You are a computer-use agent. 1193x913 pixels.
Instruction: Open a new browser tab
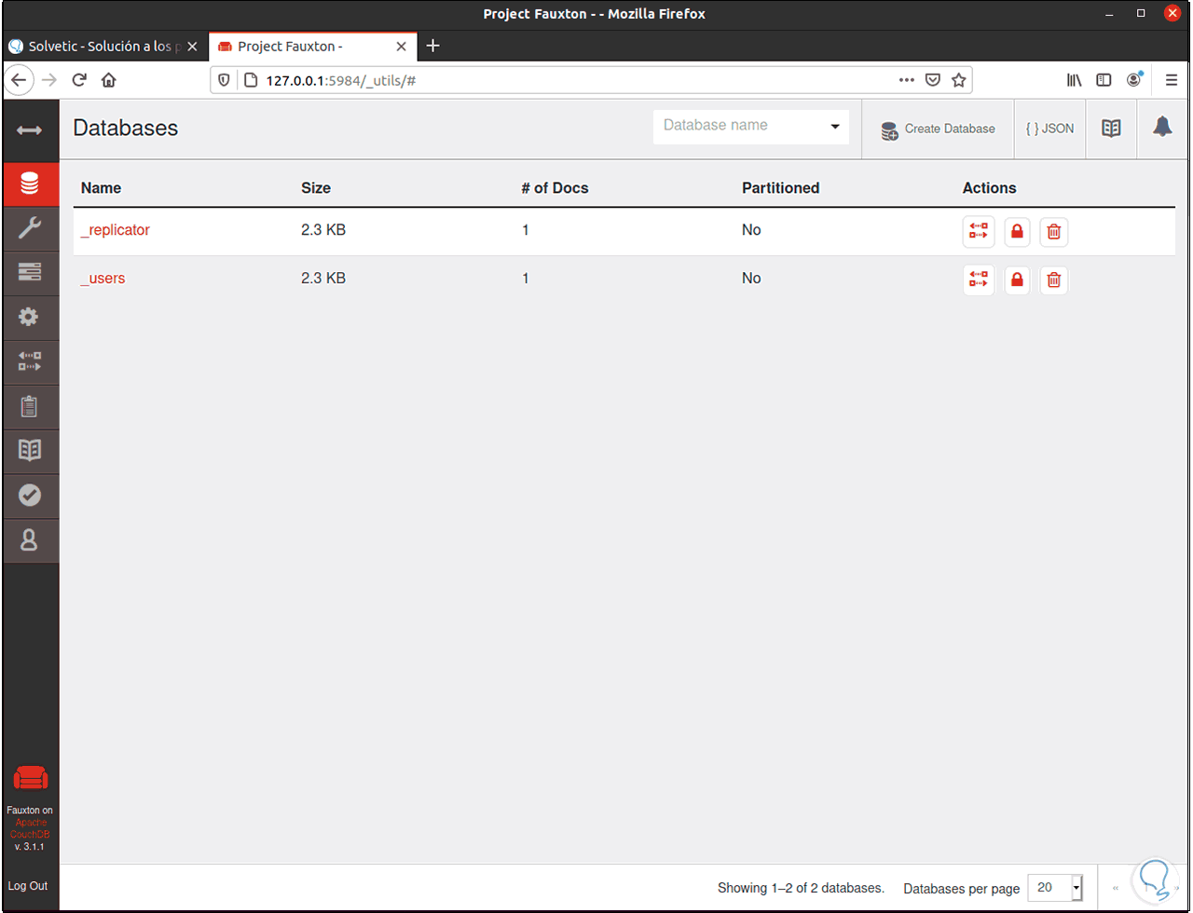click(432, 47)
